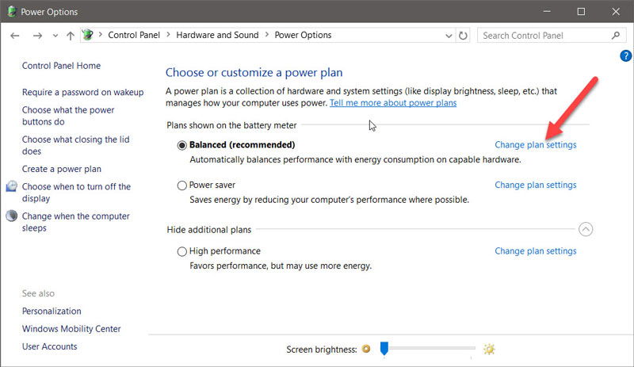Open recent locations dropdown arrow
Viewport: 634px width, 367px height.
(55, 36)
